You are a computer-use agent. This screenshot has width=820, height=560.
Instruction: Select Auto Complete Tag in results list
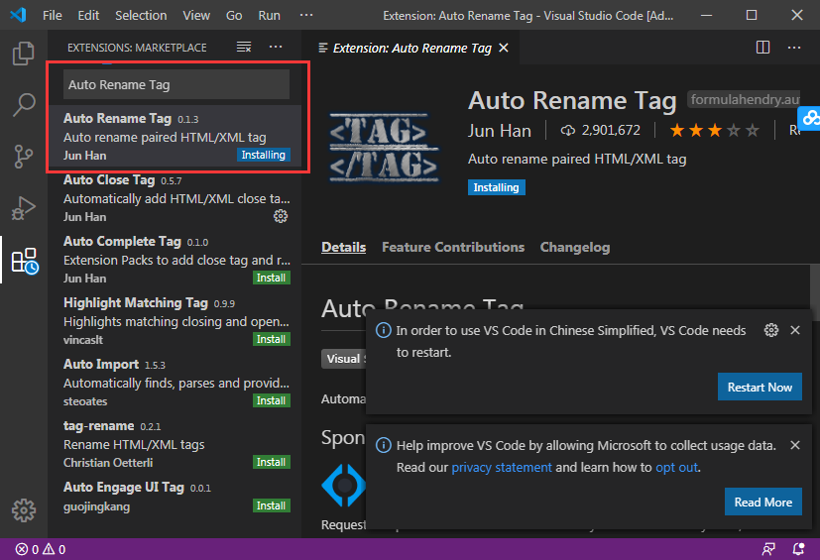coord(175,260)
